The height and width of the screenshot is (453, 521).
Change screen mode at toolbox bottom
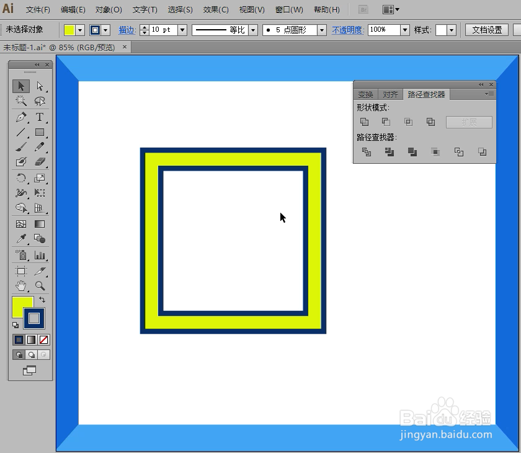(x=29, y=370)
